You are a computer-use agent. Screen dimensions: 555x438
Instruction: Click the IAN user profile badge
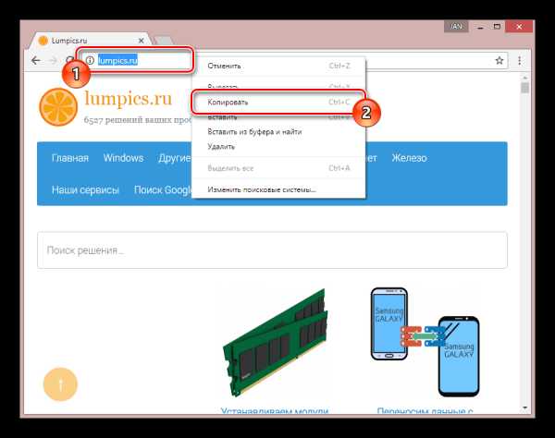(456, 27)
